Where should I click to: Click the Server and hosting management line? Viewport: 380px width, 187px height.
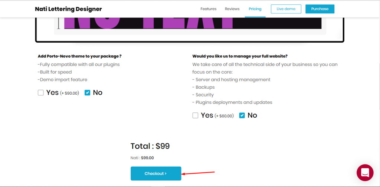231,79
